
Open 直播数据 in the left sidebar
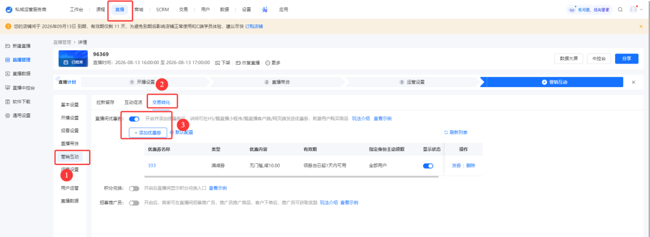(18, 74)
